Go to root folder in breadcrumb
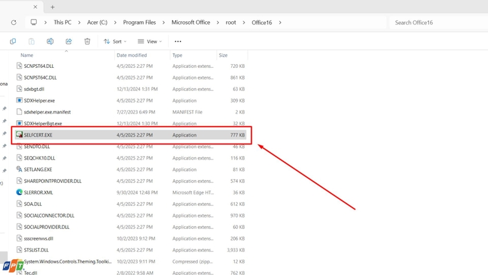Viewport: 488px width, 275px height. coord(231,23)
